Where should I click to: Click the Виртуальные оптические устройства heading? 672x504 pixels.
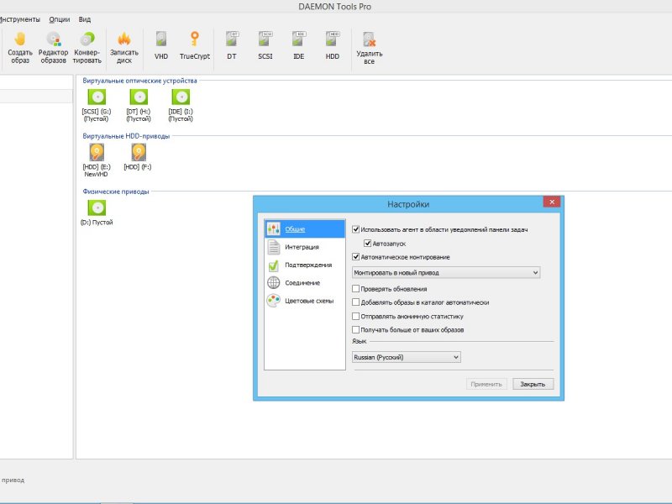[139, 81]
